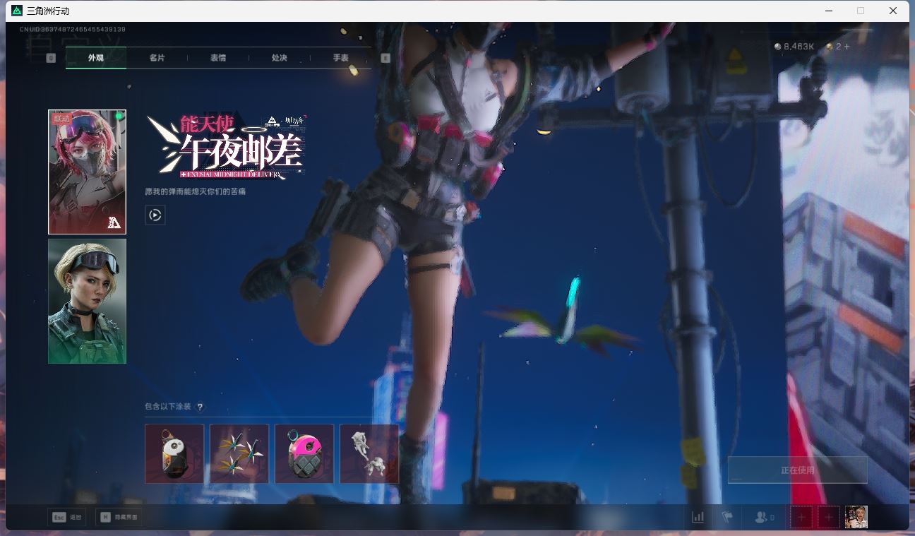This screenshot has width=915, height=536.
Task: Select the pink-haired masked operator skin
Action: 87,172
